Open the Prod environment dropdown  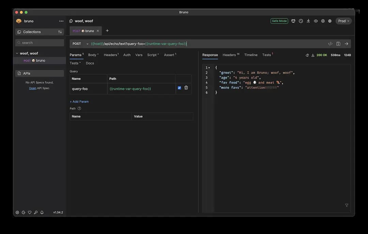pos(343,21)
